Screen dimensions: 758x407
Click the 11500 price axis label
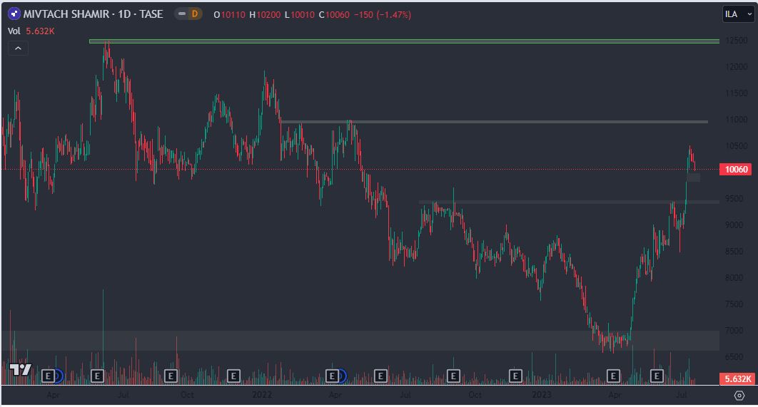tap(737, 93)
